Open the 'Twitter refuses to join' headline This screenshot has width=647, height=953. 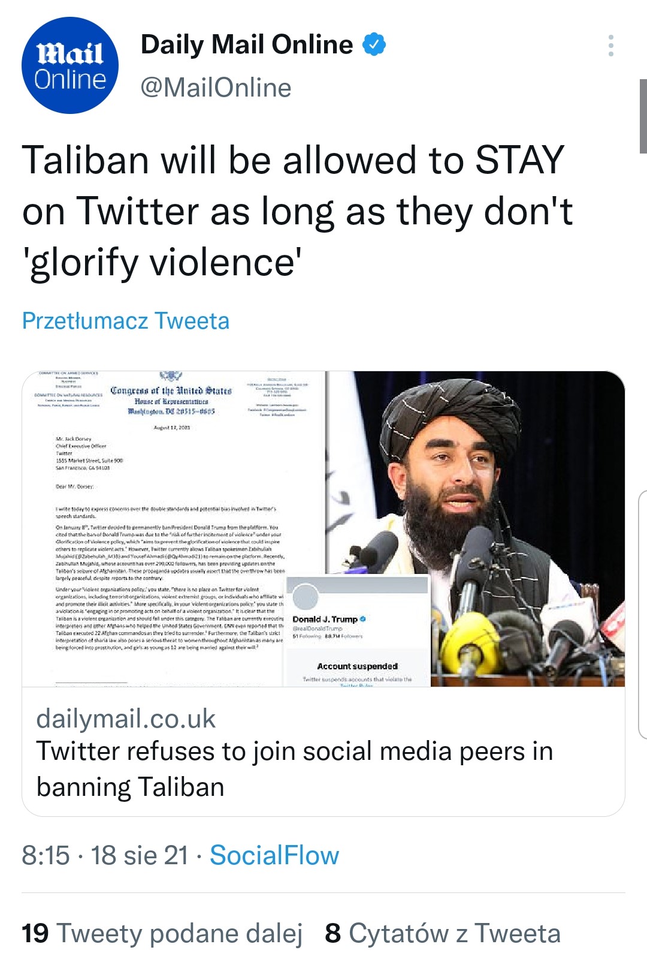click(294, 768)
